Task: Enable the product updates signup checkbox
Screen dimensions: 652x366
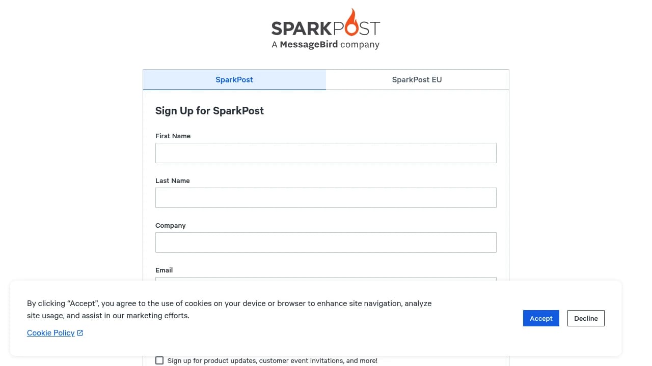Action: coord(159,360)
